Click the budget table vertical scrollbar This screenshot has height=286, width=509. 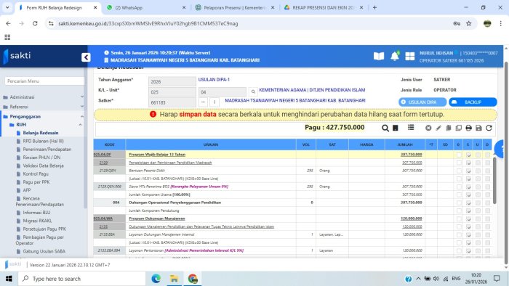[494, 181]
